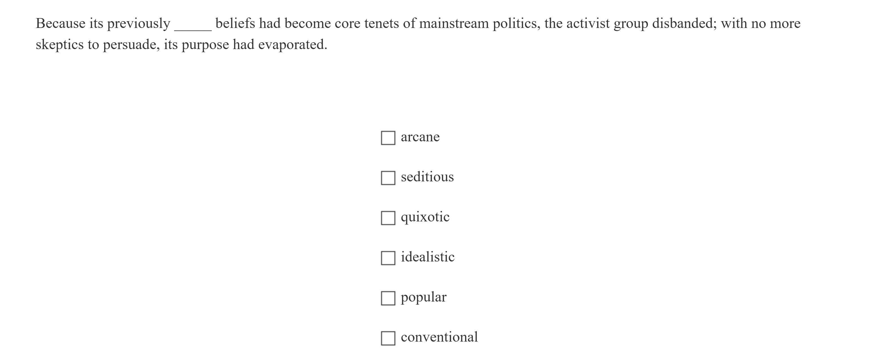Deselect the quixotic option
This screenshot has width=880, height=354.
click(x=388, y=218)
